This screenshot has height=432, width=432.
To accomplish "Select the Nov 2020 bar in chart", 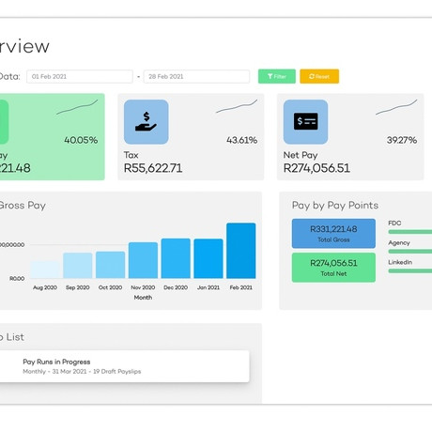I will click(143, 260).
